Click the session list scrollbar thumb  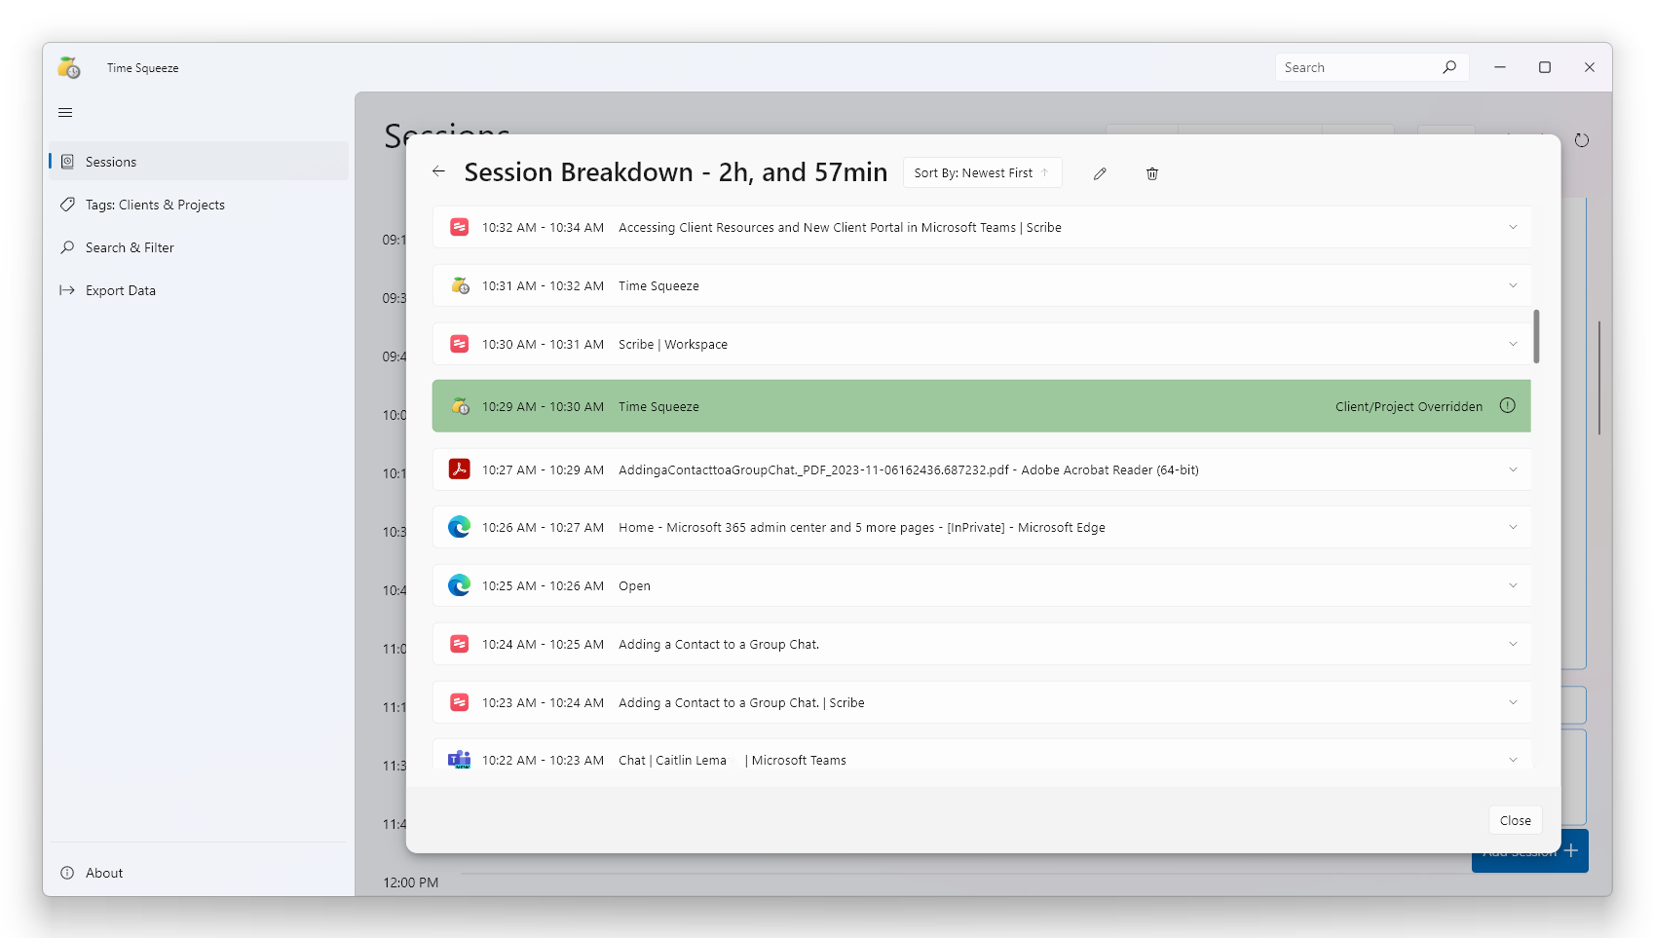tap(1536, 336)
